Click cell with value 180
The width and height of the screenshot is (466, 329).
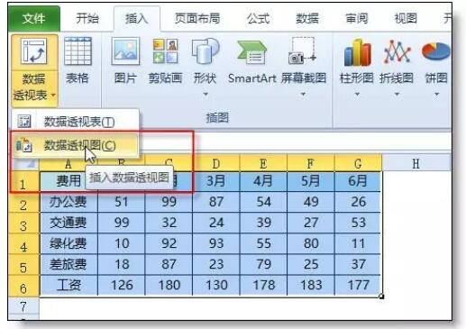click(x=169, y=285)
